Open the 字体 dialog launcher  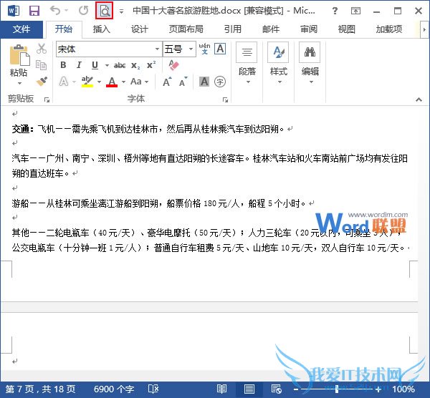(226, 99)
